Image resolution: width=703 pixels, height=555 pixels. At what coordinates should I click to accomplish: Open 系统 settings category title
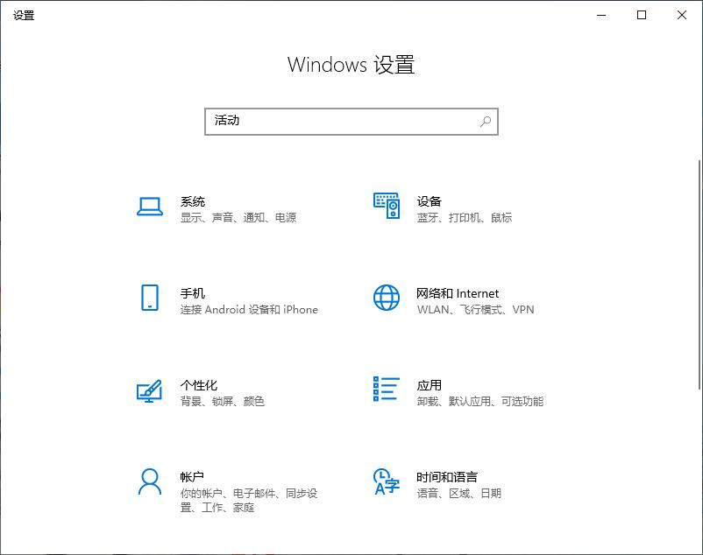coord(193,201)
